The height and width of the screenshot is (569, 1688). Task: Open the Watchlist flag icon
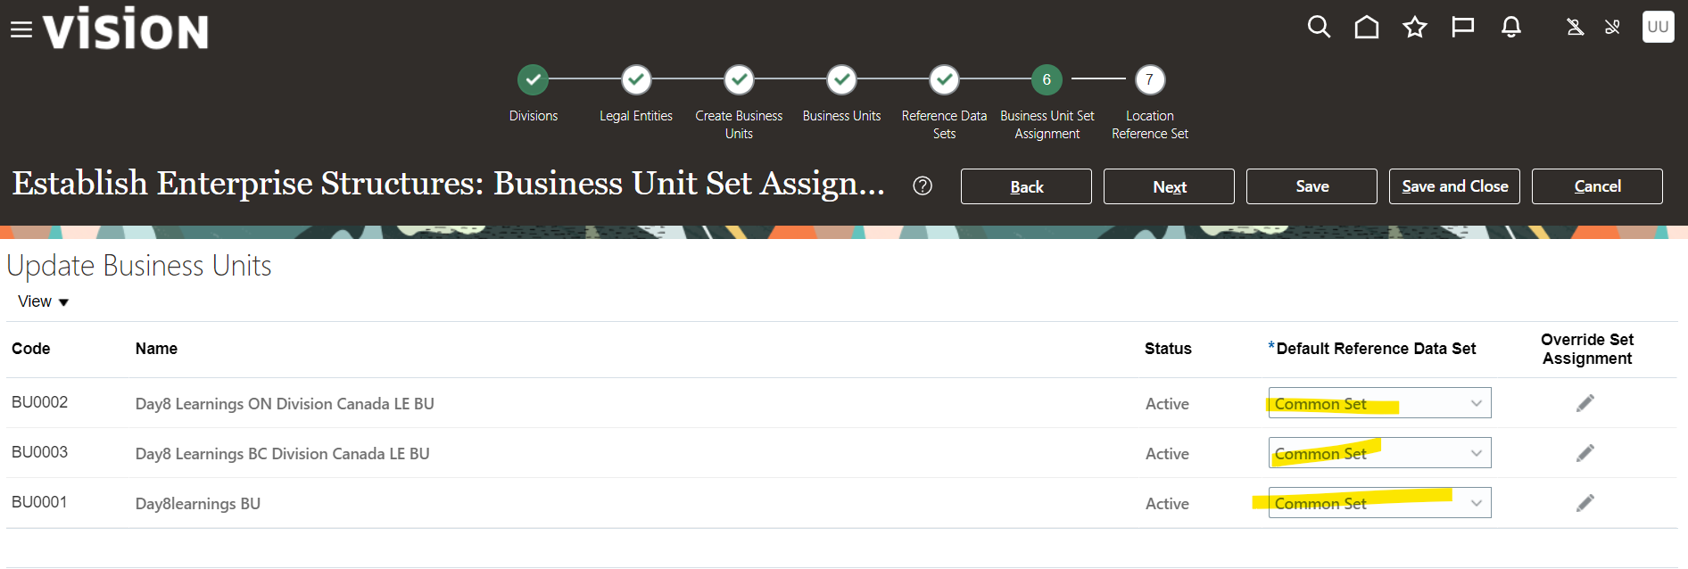(x=1462, y=28)
